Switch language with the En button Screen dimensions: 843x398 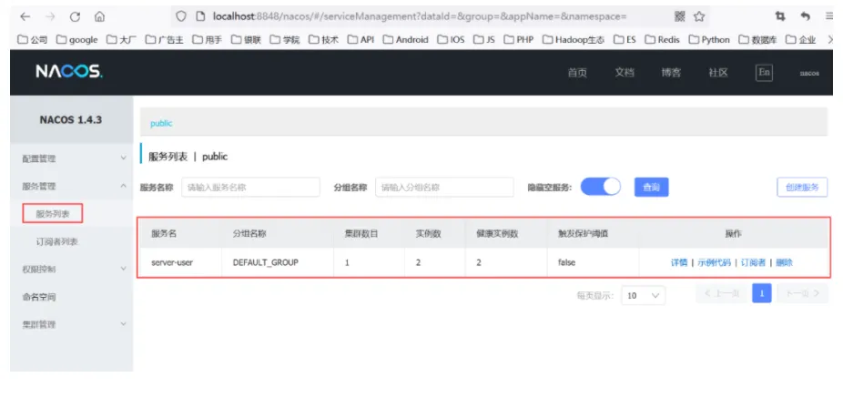pyautogui.click(x=764, y=73)
